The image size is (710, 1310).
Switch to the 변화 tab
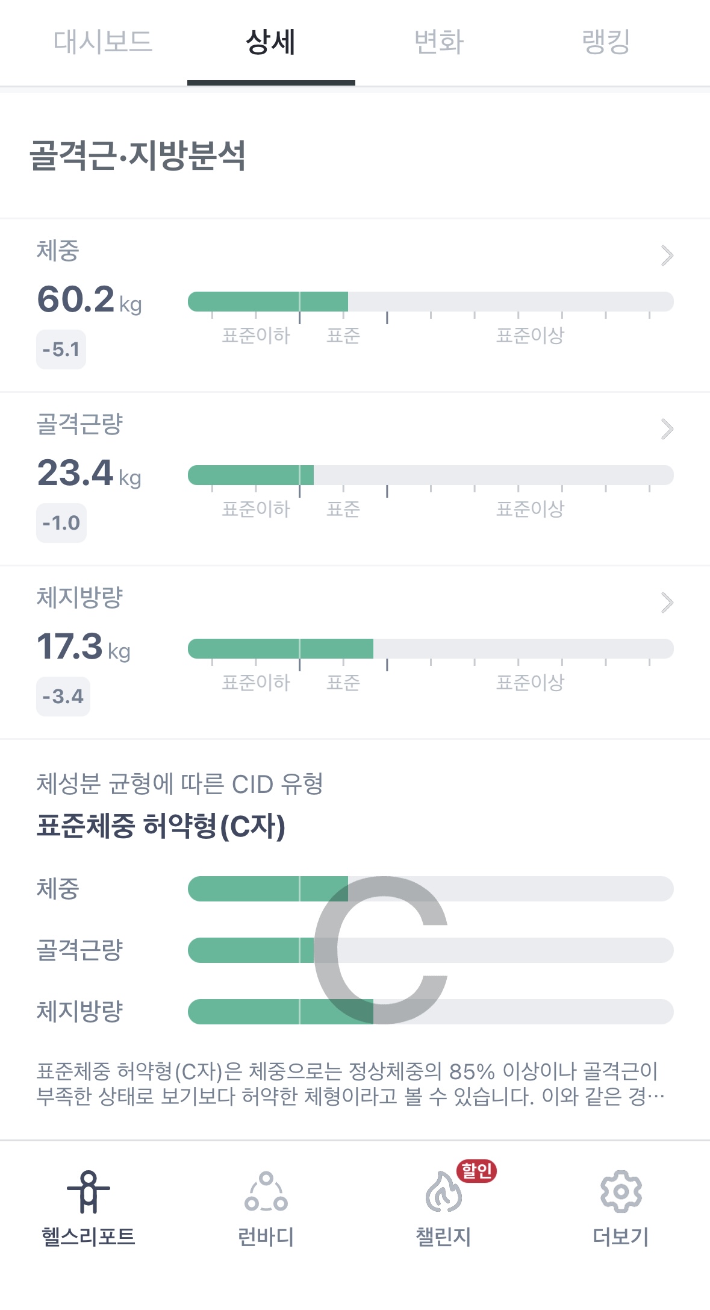pyautogui.click(x=439, y=42)
